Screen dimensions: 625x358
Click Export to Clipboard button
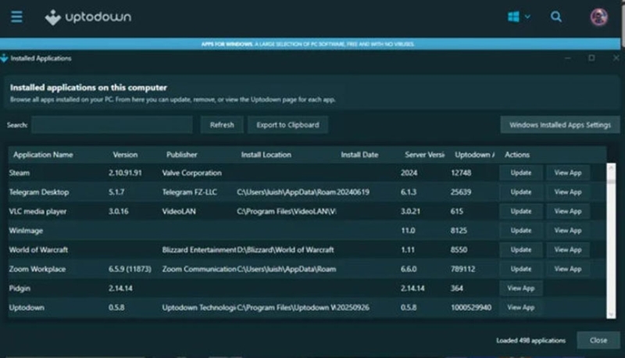coord(287,125)
